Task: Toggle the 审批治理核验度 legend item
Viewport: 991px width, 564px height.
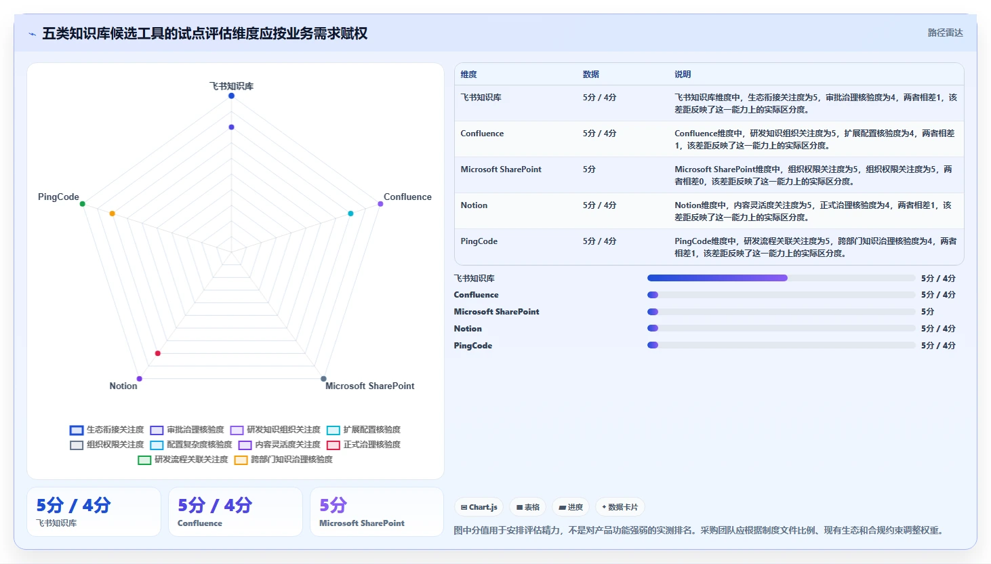Action: pyautogui.click(x=187, y=430)
